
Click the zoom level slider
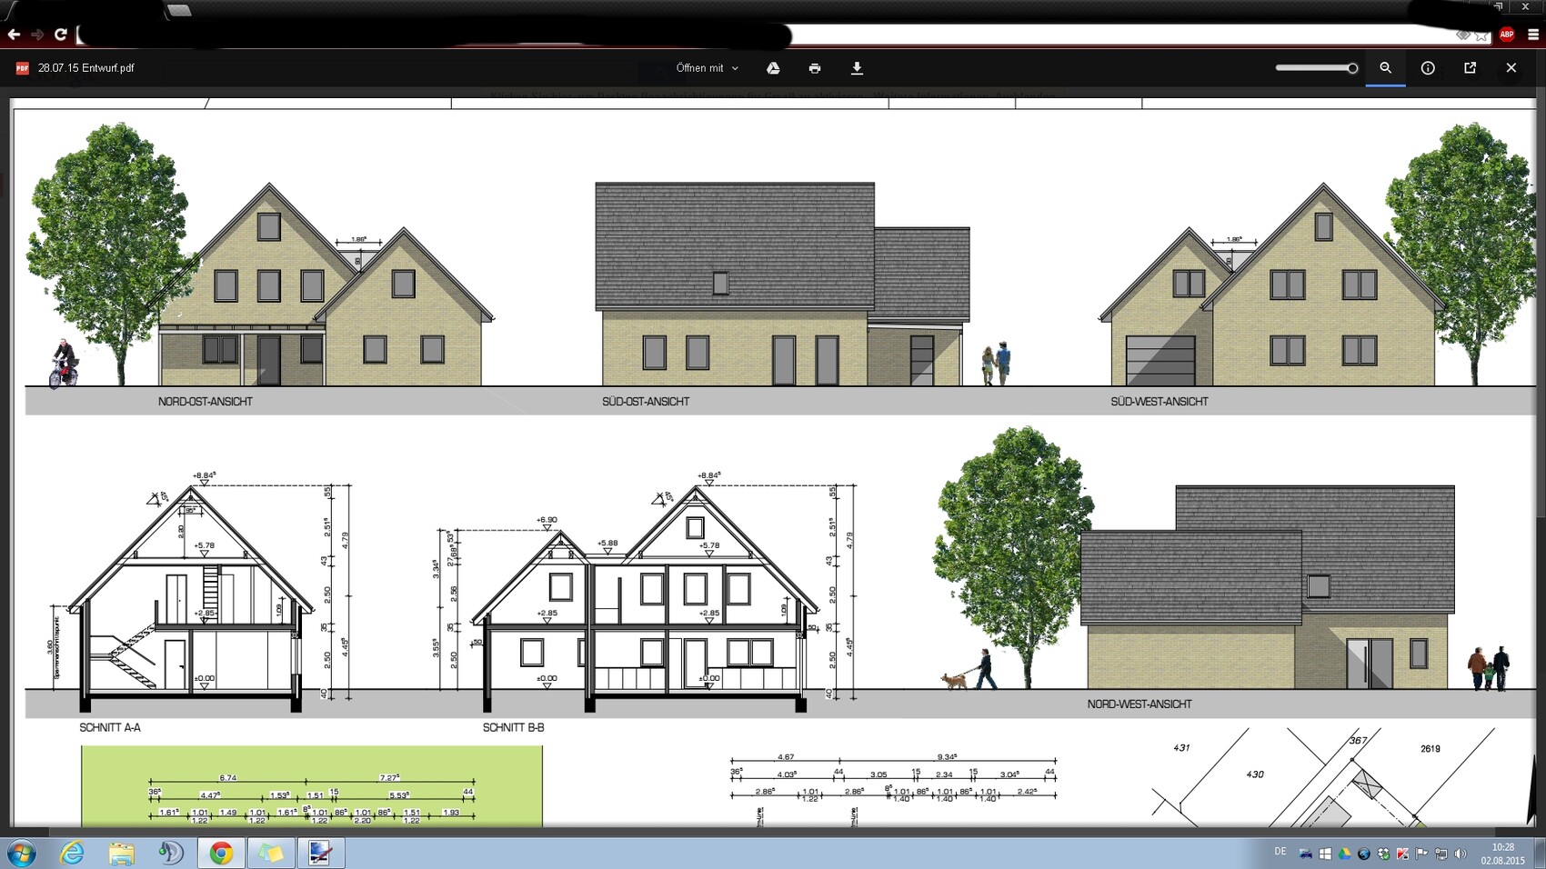click(x=1316, y=68)
